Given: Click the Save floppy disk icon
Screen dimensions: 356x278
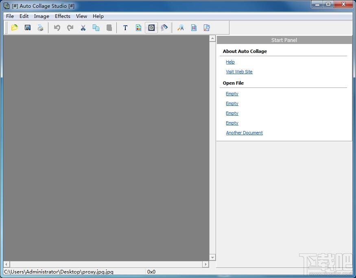Looking at the screenshot, I should (28, 28).
